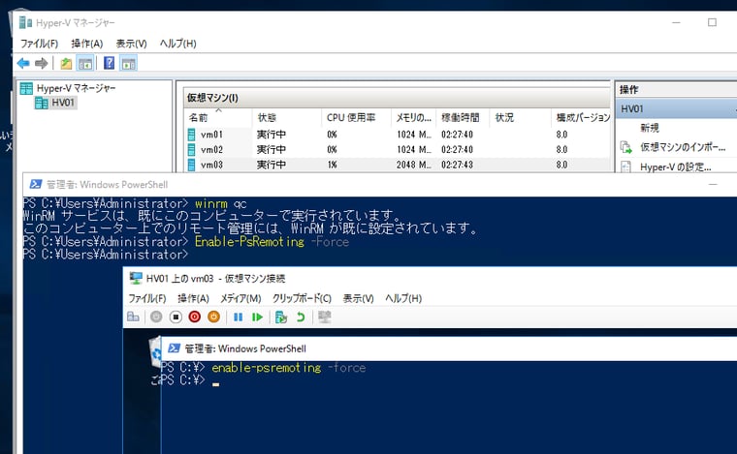737x454 pixels.
Task: Open 表示(V) menu in vm03 connection window
Action: pyautogui.click(x=358, y=298)
